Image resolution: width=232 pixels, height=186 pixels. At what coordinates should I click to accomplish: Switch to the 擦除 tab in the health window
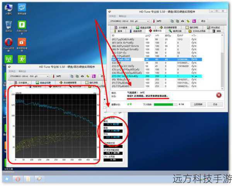(217, 31)
